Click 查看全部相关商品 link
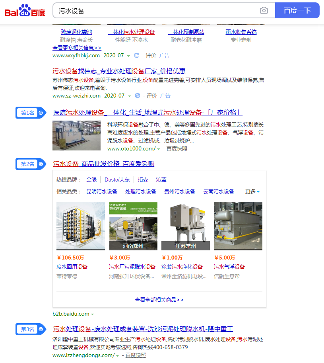Image resolution: width=324 pixels, height=363 pixels. tap(159, 300)
